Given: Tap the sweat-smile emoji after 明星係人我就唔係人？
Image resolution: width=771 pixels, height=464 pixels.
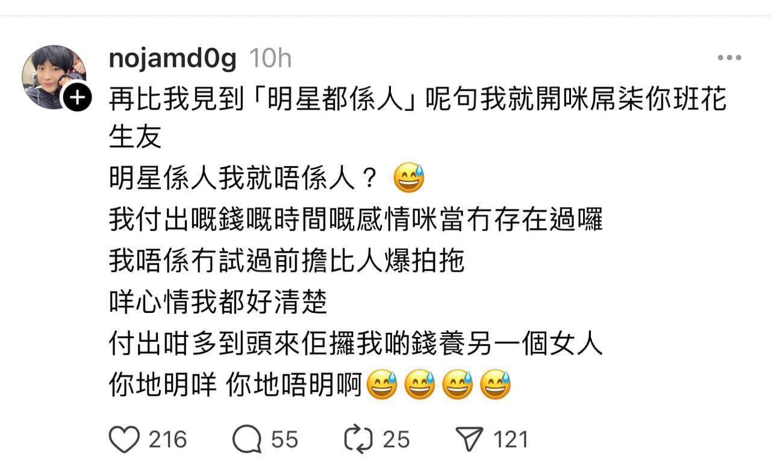Looking at the screenshot, I should (x=409, y=179).
